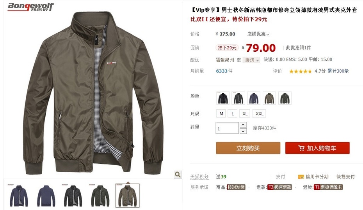Increase quantity with the up arrow
363x210 pixels.
pos(243,125)
